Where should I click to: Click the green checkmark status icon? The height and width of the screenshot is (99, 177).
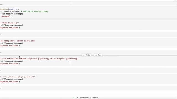click(x=74, y=98)
